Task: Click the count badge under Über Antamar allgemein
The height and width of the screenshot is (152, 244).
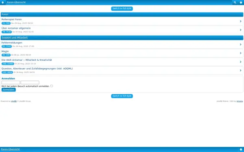Action: (x=7, y=32)
